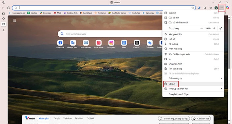Open the tab actions icon in the sidebar

[x=4, y=14]
